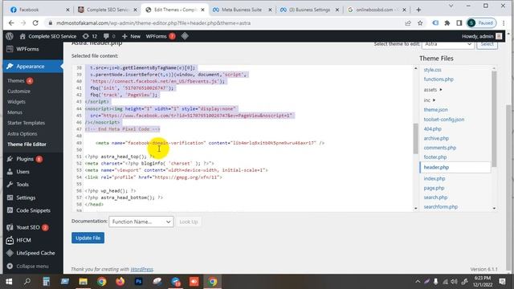Open footer.php file
The width and height of the screenshot is (514, 289).
435,157
